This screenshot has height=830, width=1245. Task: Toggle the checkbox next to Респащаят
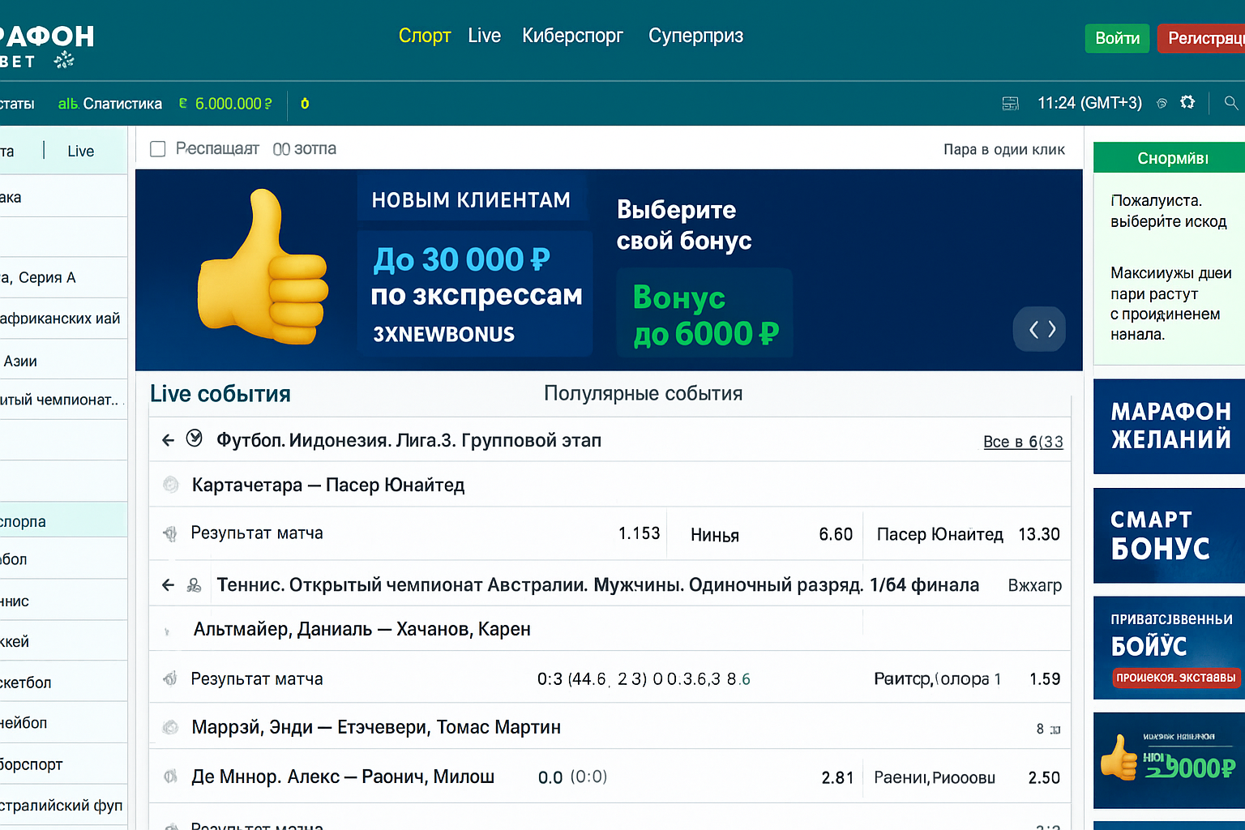point(158,149)
